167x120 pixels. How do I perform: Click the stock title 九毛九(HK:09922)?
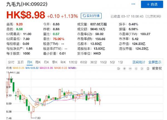[27, 4]
